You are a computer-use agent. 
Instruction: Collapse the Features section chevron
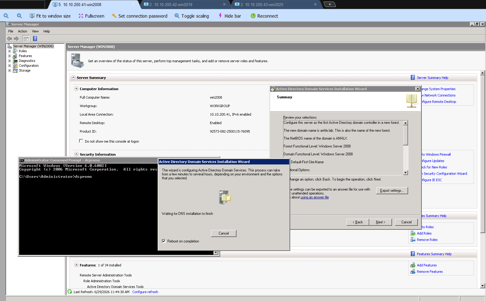pyautogui.click(x=76, y=265)
